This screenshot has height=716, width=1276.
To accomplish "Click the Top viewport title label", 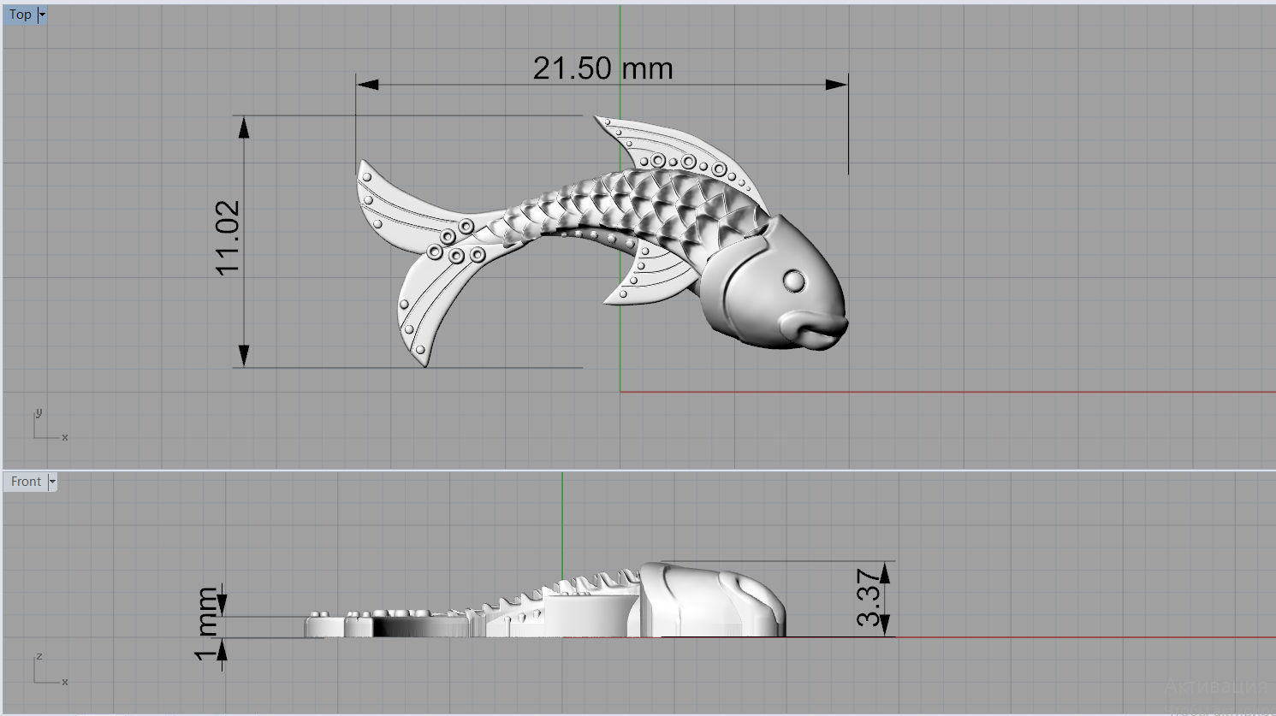I will 21,15.
